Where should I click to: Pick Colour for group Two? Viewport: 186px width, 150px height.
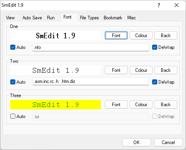click(141, 70)
